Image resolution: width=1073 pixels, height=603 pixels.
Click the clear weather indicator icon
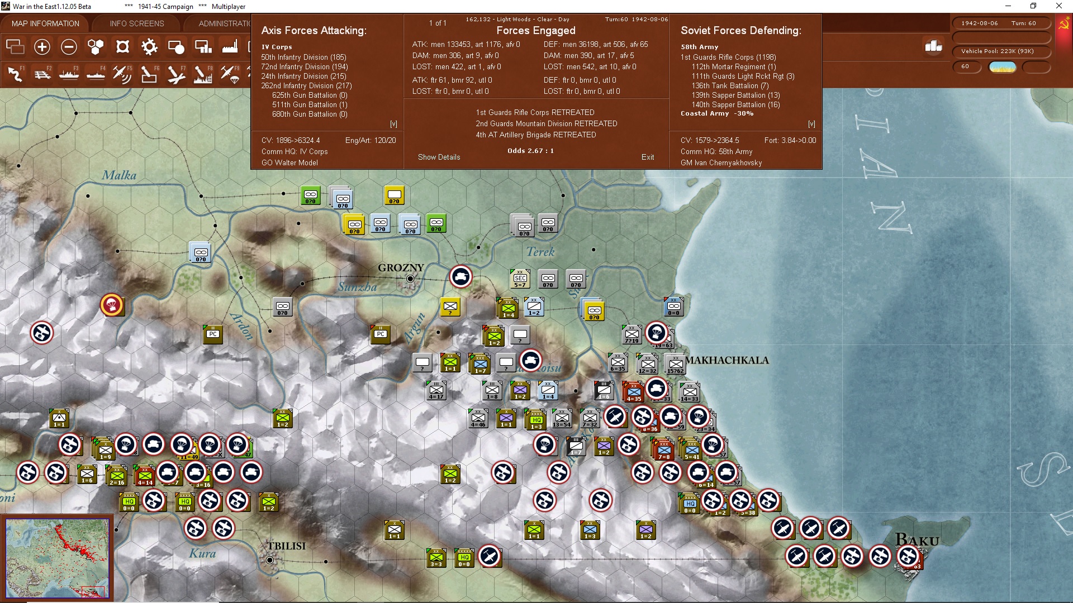point(1003,66)
